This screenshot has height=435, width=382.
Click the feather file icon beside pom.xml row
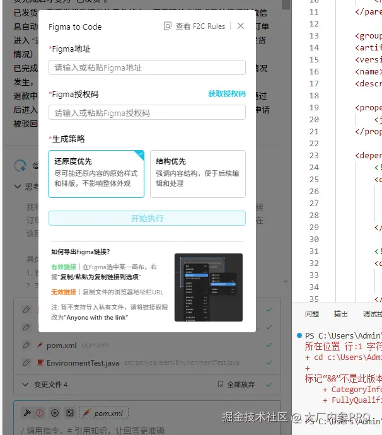pos(40,345)
